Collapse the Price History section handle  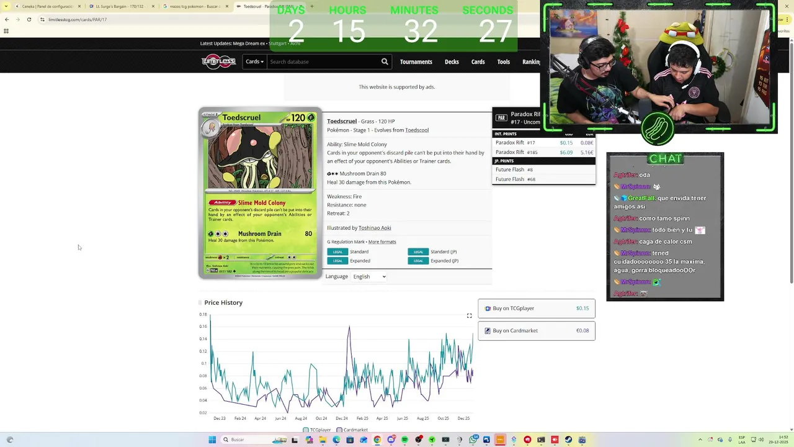200,302
